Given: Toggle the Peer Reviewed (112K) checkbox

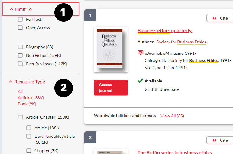Looking at the screenshot, I should coord(20,64).
